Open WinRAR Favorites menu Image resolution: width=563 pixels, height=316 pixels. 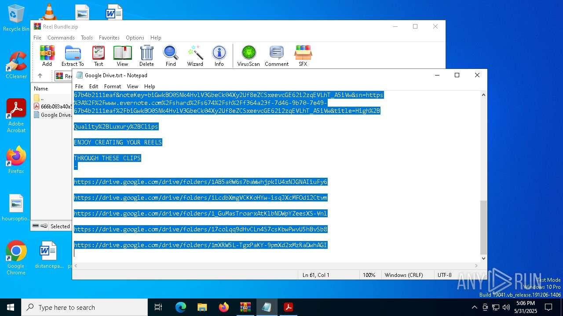[109, 38]
